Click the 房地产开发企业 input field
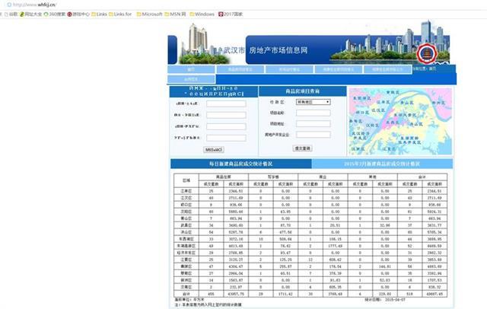The image size is (487, 309). (312, 135)
